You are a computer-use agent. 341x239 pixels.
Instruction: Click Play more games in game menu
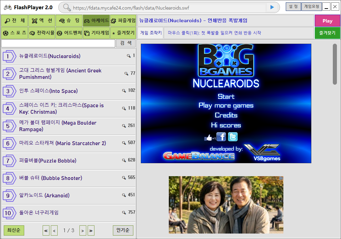226,106
